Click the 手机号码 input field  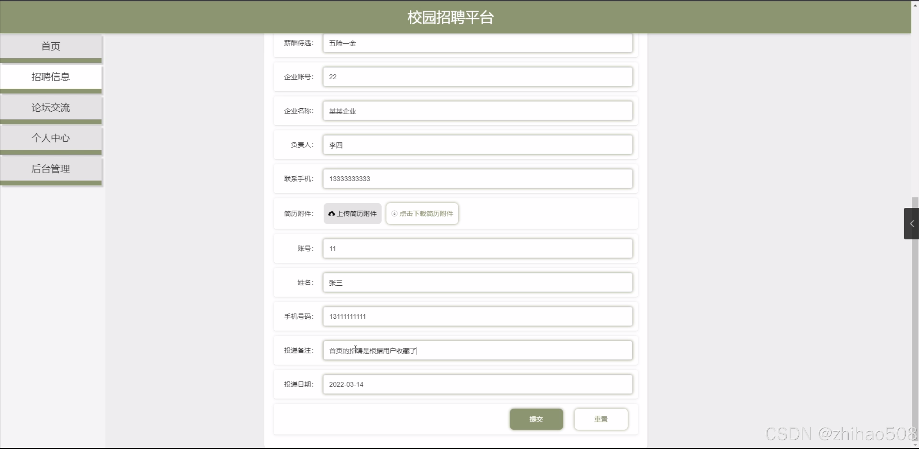click(x=477, y=317)
